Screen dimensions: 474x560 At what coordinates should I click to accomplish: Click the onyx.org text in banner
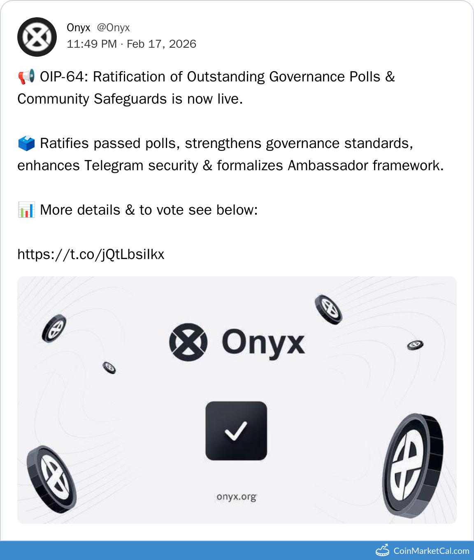(237, 497)
